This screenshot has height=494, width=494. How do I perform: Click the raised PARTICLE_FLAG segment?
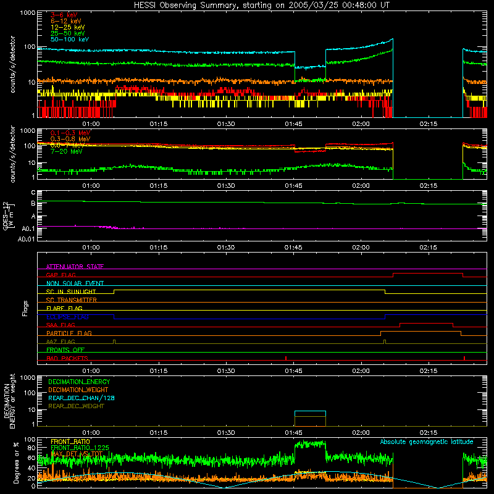coord(421,332)
